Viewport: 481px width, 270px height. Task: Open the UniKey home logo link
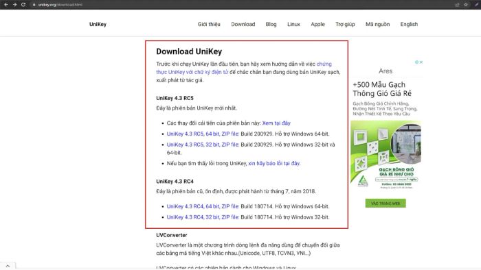pyautogui.click(x=98, y=24)
